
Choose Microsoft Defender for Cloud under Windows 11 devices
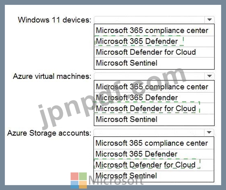(x=154, y=52)
